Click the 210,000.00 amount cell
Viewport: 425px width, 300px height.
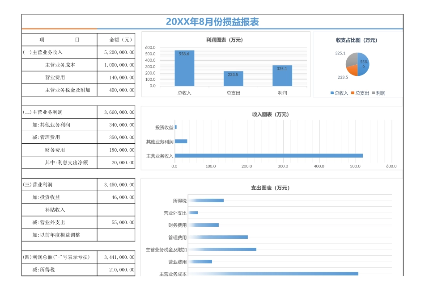[116, 270]
